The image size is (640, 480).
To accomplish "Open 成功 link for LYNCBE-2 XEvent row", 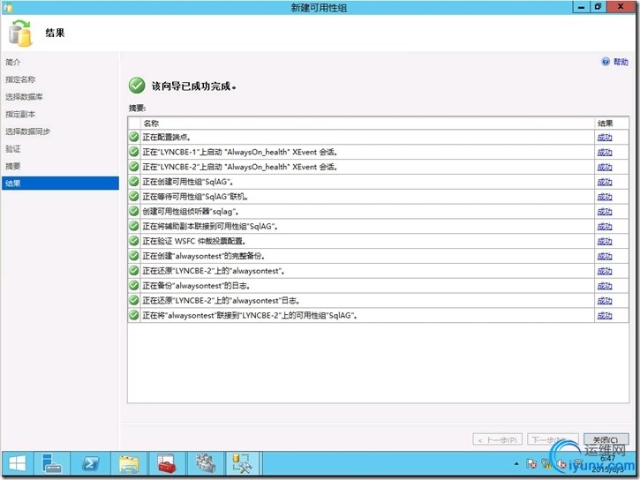I will tap(605, 167).
